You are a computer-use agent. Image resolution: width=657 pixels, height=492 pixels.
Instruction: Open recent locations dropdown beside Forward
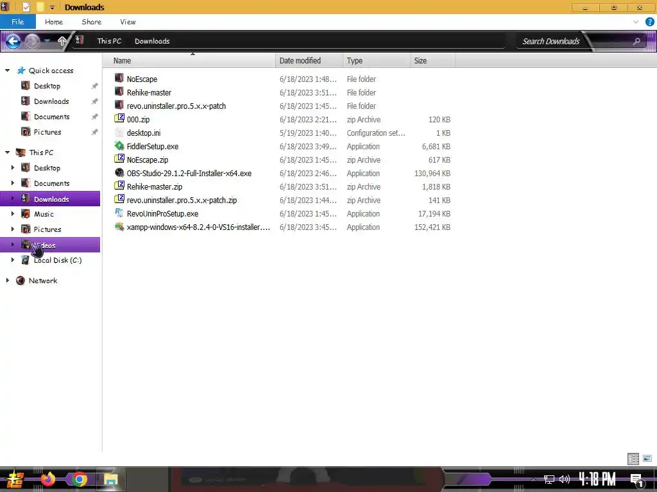pyautogui.click(x=47, y=41)
